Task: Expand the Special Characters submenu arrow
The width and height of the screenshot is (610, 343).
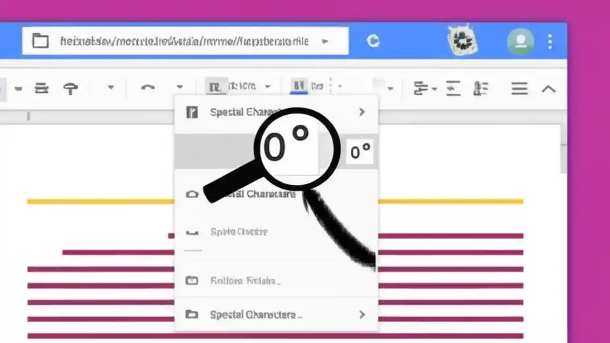Action: tap(362, 112)
